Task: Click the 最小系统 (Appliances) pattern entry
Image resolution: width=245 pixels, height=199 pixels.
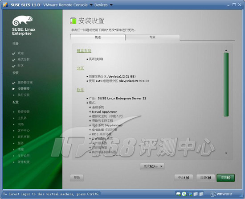Action: pos(107,125)
